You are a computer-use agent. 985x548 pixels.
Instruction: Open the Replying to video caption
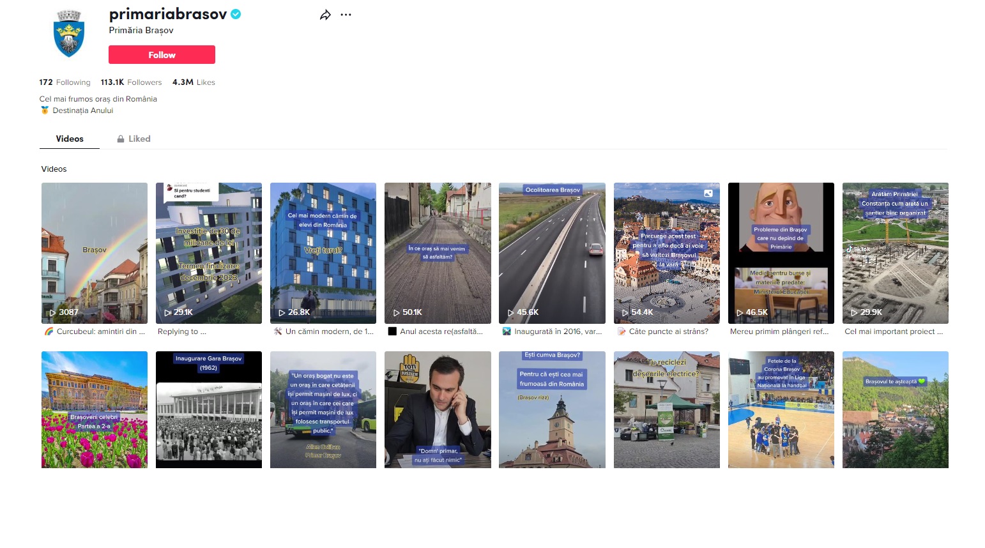click(x=182, y=331)
